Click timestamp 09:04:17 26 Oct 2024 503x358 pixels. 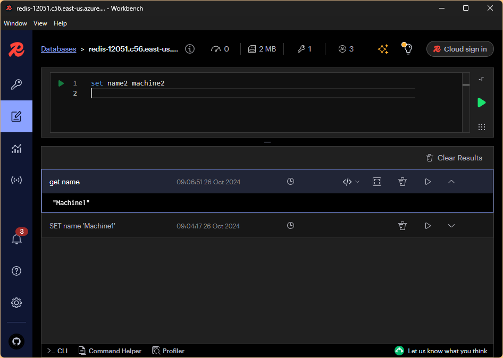208,226
